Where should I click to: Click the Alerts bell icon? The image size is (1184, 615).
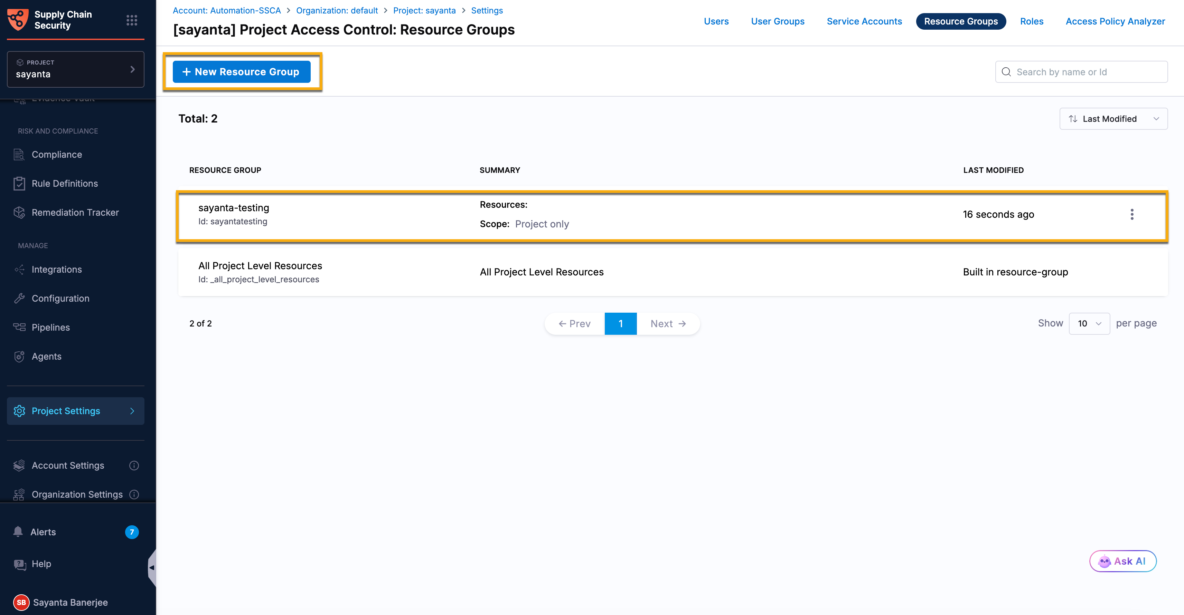tap(18, 531)
